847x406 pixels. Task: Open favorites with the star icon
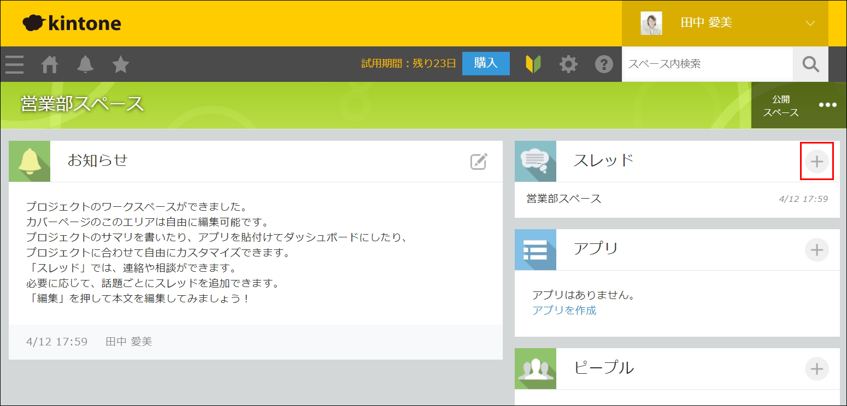pyautogui.click(x=120, y=64)
